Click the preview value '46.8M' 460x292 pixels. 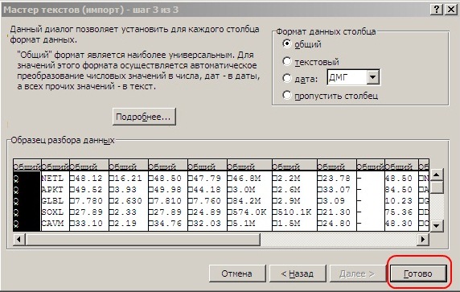[246, 178]
